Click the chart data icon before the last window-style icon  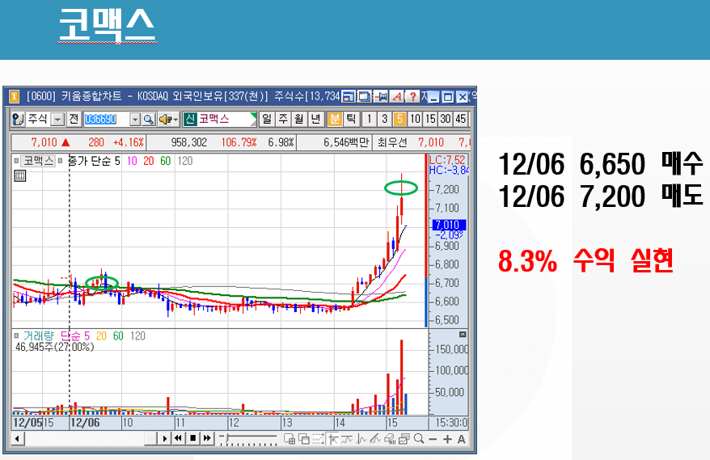[x=390, y=439]
